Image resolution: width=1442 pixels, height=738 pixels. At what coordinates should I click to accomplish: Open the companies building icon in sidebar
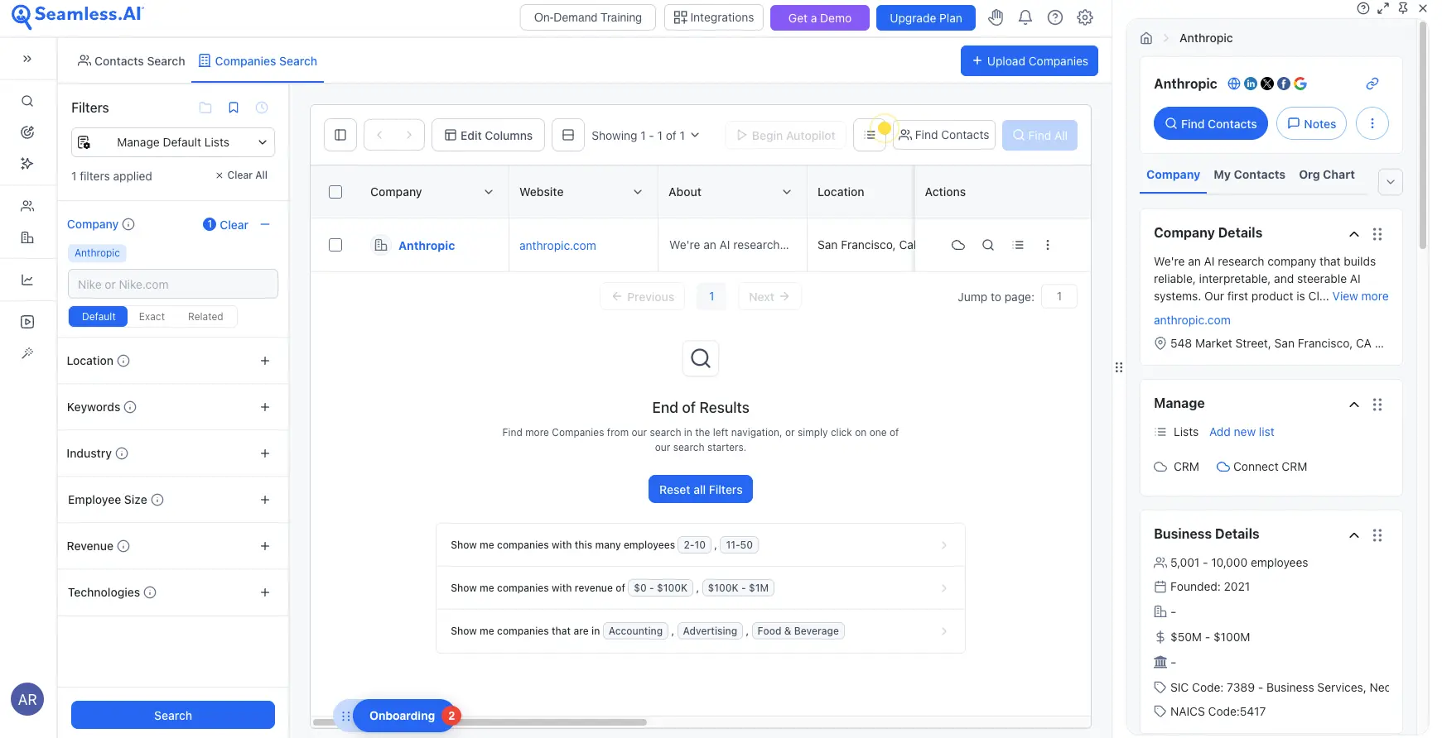pos(27,237)
